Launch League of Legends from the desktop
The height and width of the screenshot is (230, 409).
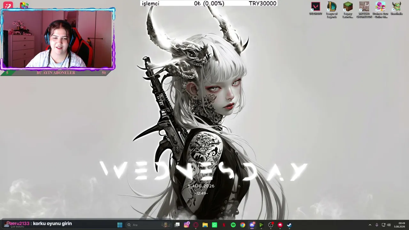pos(332,10)
